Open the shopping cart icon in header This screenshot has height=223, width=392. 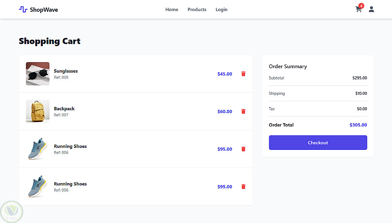pos(358,10)
